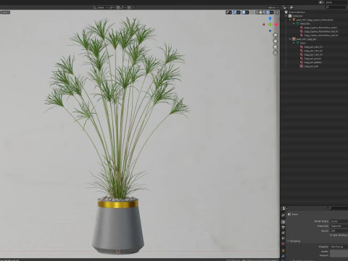The width and height of the screenshot is (348, 261).
Task: Click the properties panel search field
Action: click(x=337, y=208)
